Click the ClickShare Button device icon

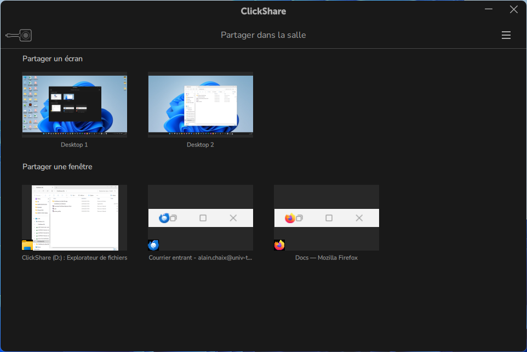18,35
